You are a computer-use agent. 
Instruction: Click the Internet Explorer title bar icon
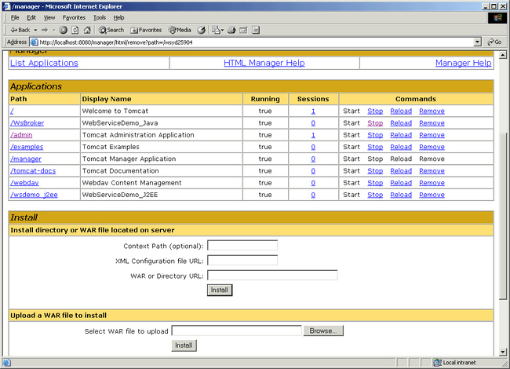tap(6, 6)
